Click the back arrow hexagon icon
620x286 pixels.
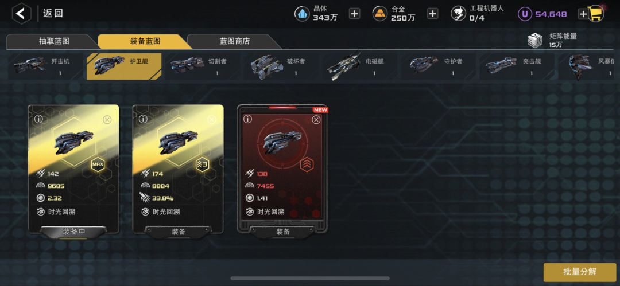(x=21, y=14)
